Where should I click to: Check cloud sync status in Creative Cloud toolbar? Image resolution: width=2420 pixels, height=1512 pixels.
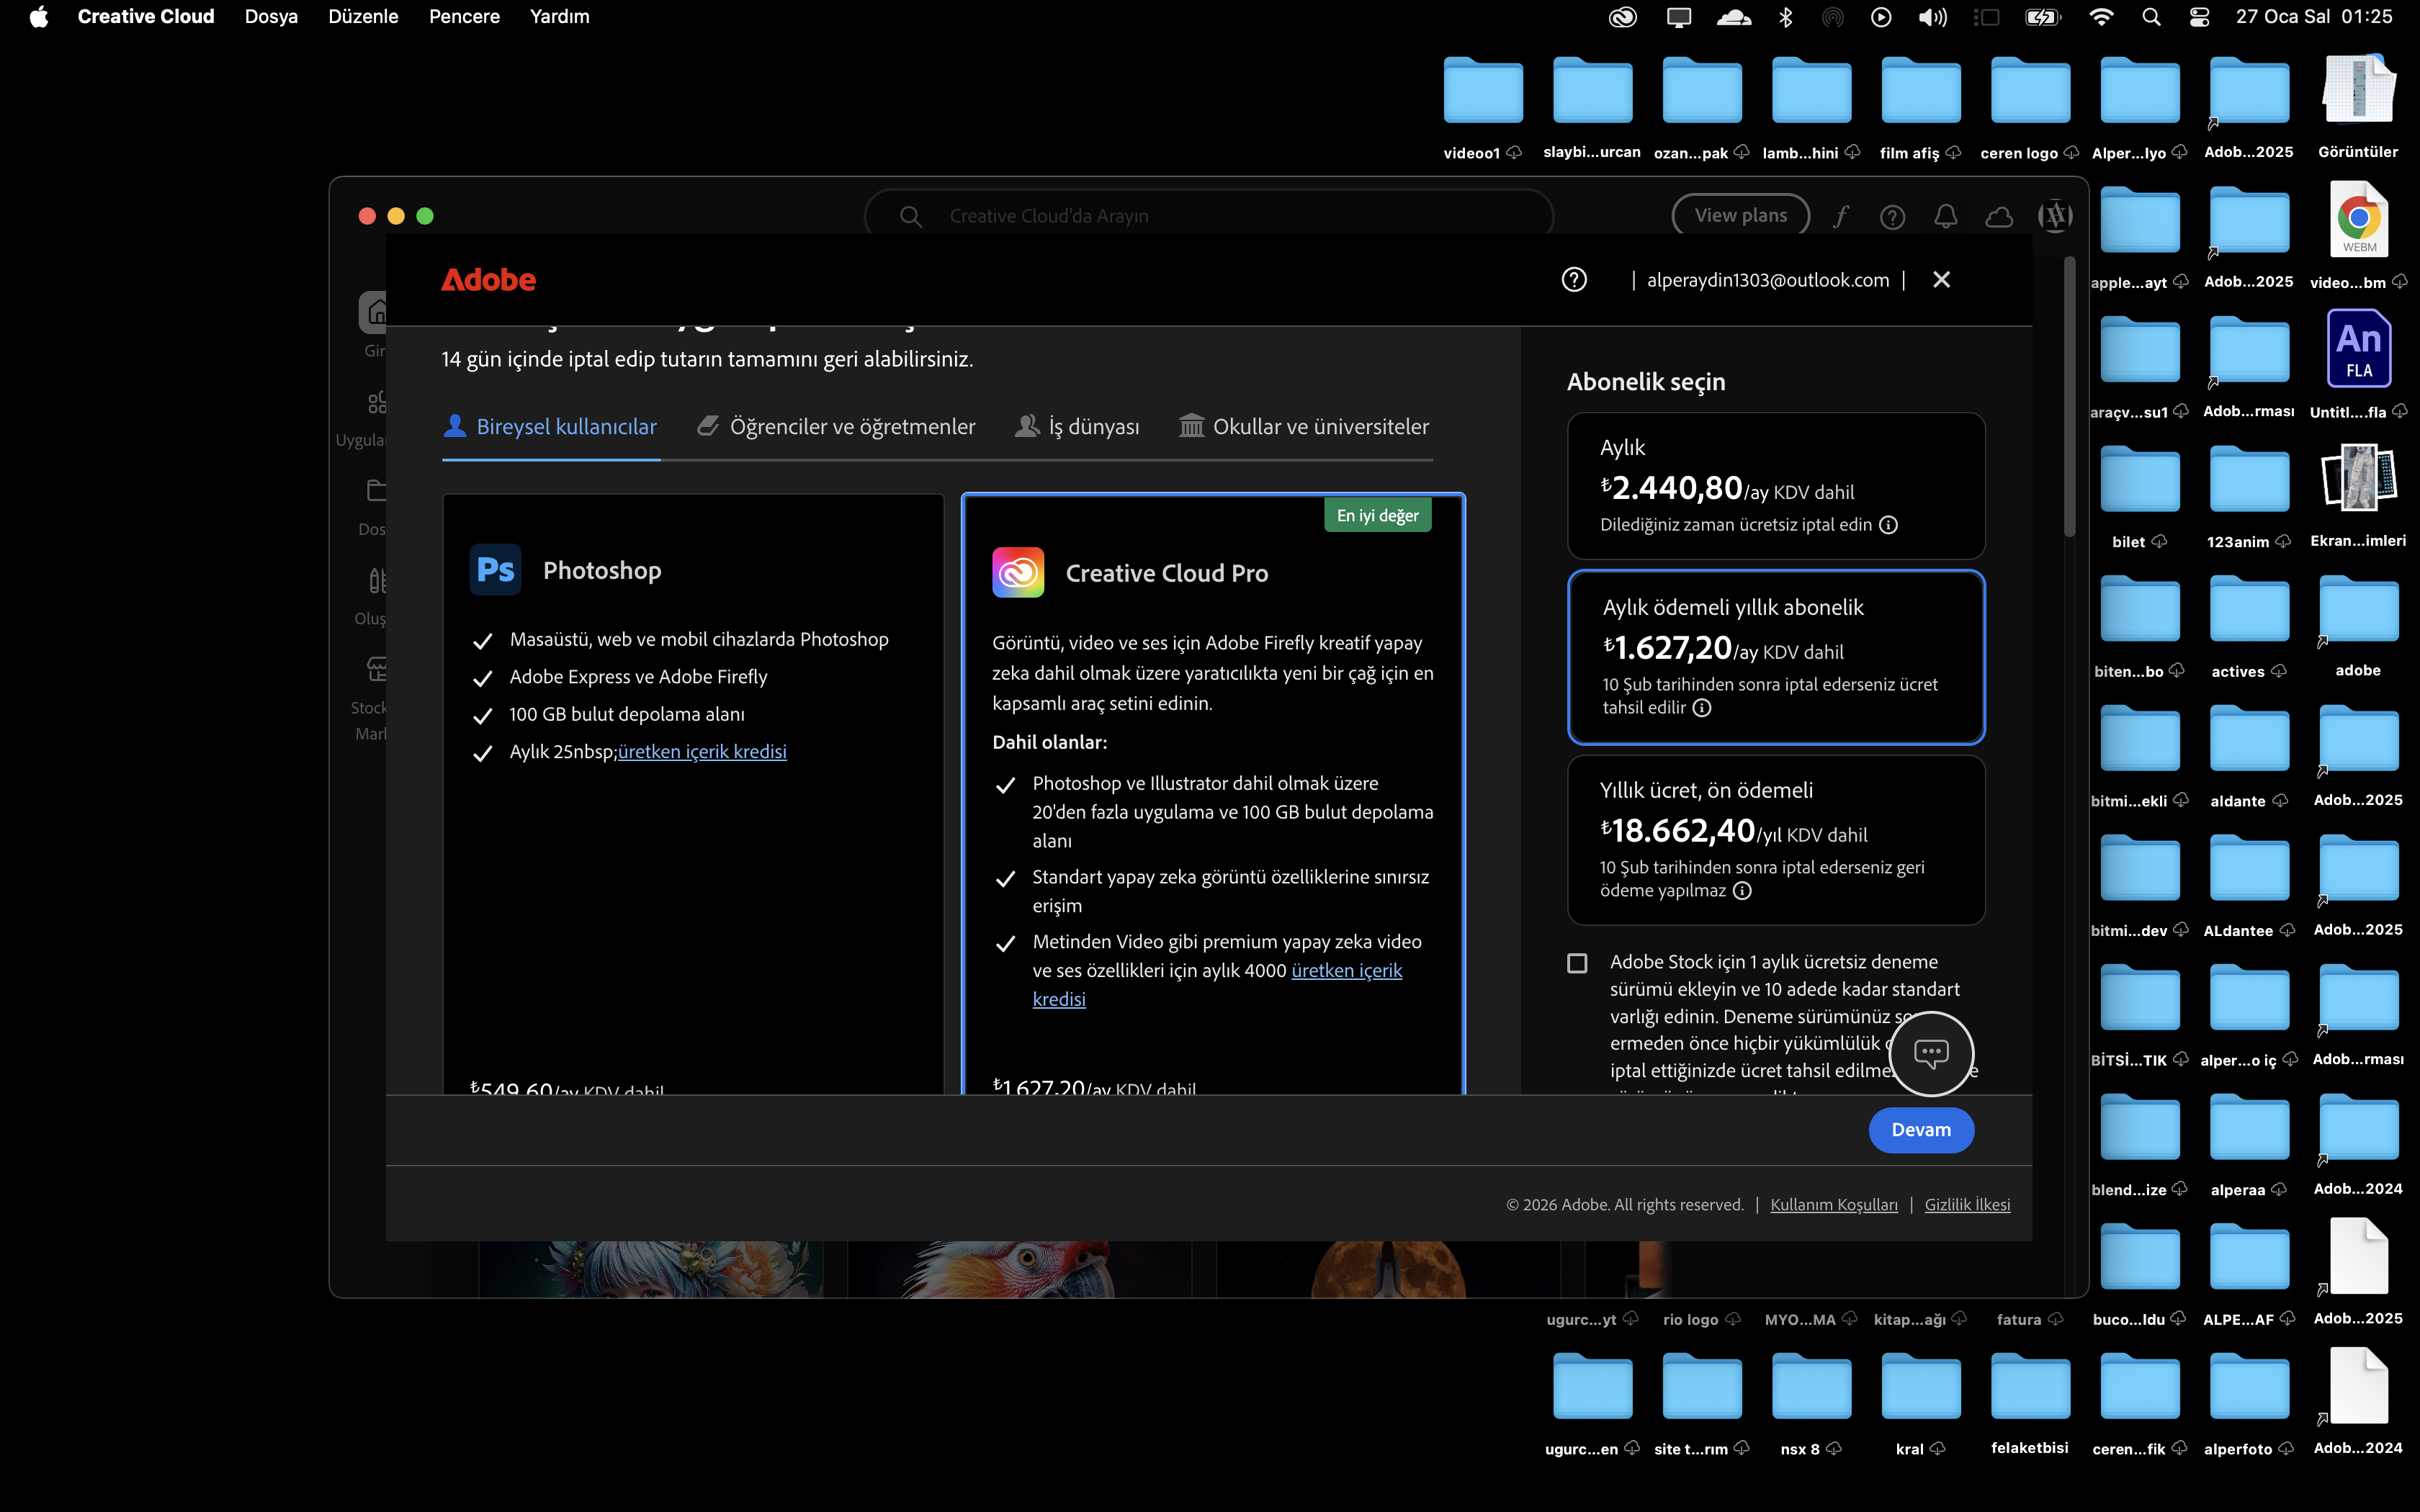coord(1999,216)
